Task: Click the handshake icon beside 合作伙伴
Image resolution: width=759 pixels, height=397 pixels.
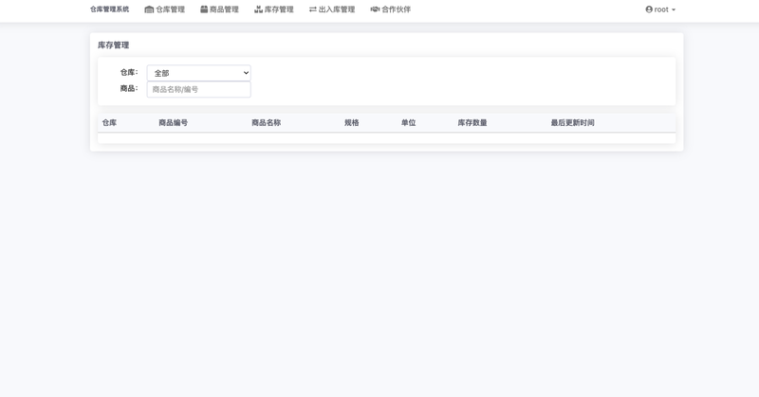Action: (375, 9)
